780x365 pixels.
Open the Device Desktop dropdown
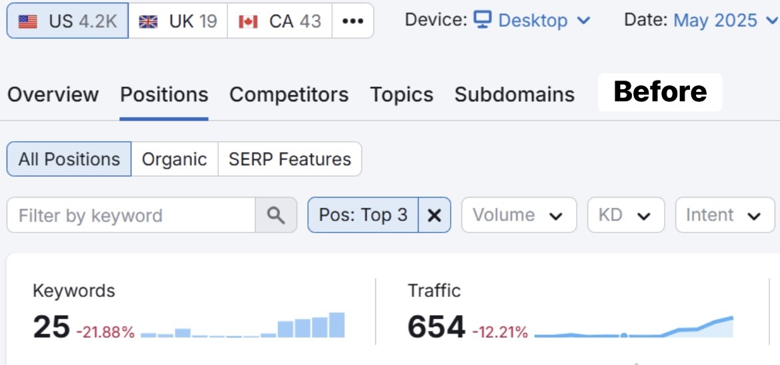[531, 21]
